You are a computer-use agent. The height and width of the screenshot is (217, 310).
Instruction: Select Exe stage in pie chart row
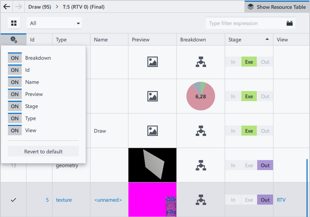tap(249, 96)
